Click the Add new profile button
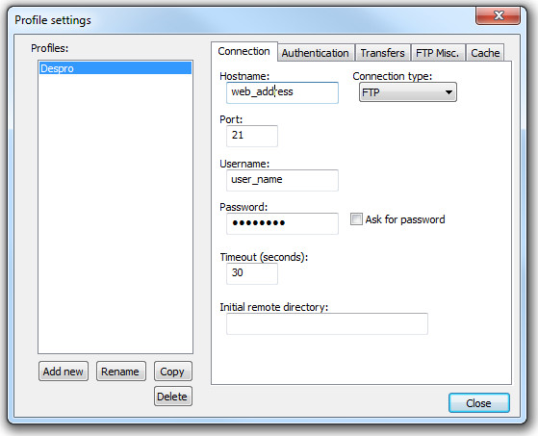 [64, 372]
